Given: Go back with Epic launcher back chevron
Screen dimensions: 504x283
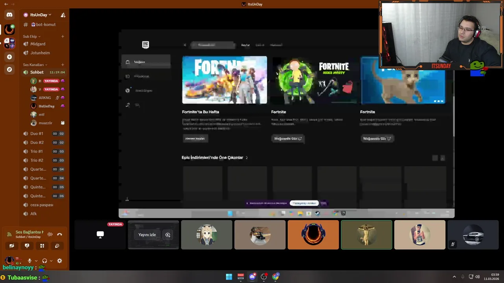Looking at the screenshot, I should click(185, 45).
